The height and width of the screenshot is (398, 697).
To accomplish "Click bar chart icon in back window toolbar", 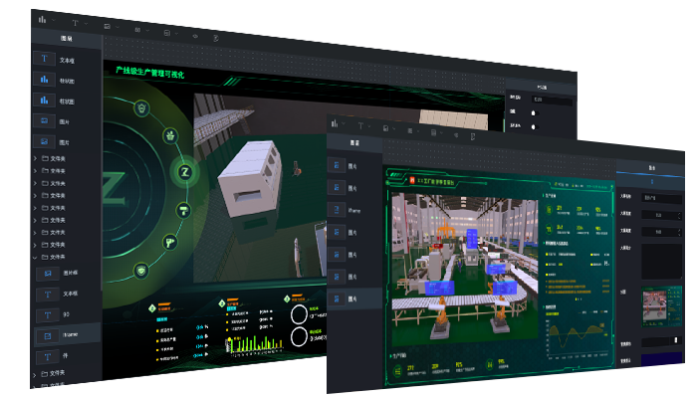I will (42, 19).
